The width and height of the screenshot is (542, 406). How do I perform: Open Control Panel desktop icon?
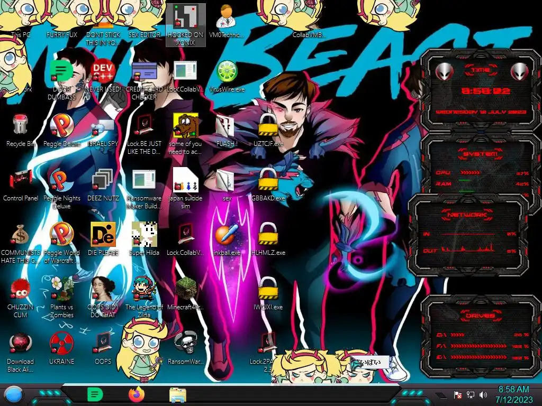pos(21,186)
